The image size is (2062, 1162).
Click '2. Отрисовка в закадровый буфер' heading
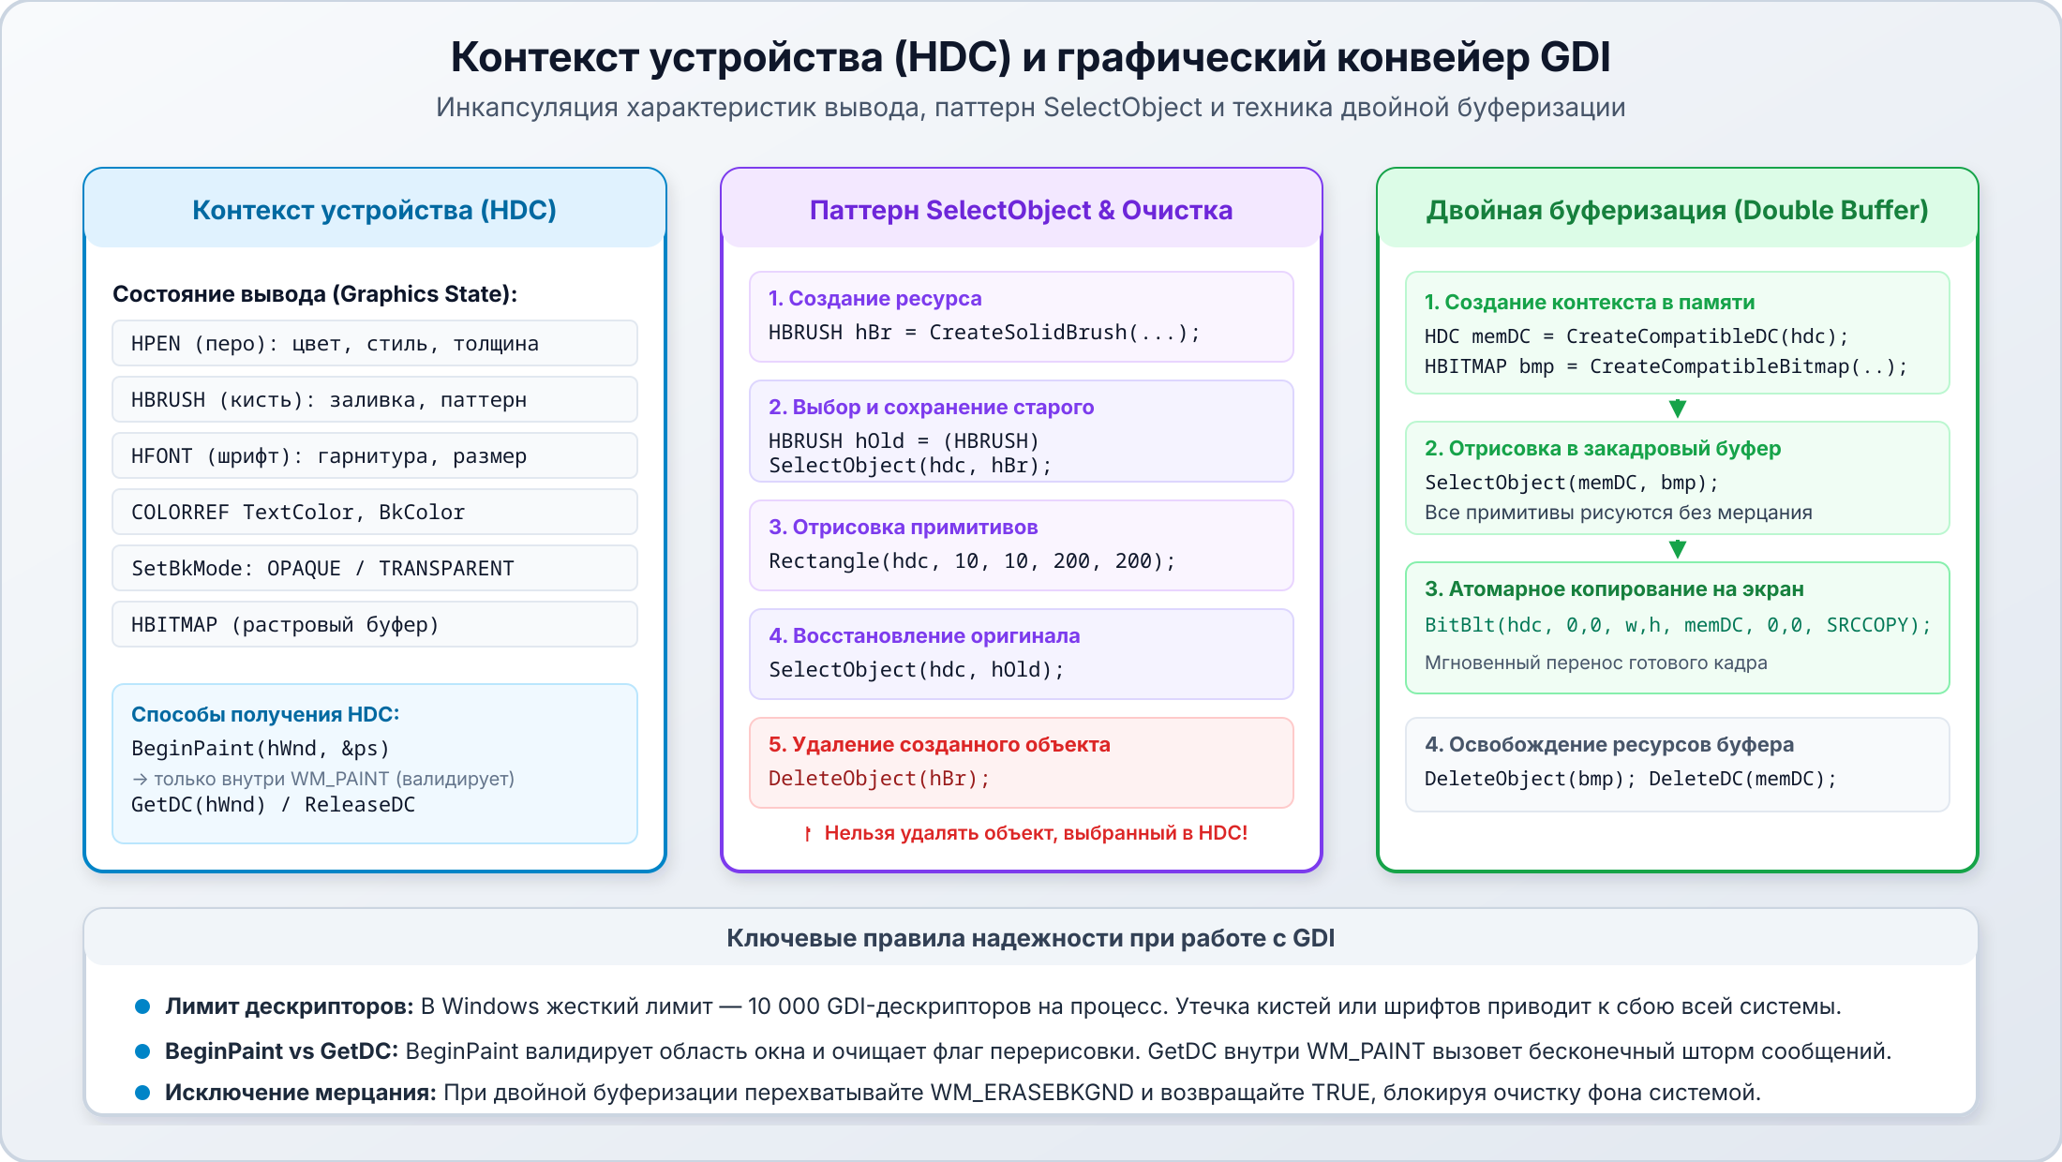click(1603, 448)
